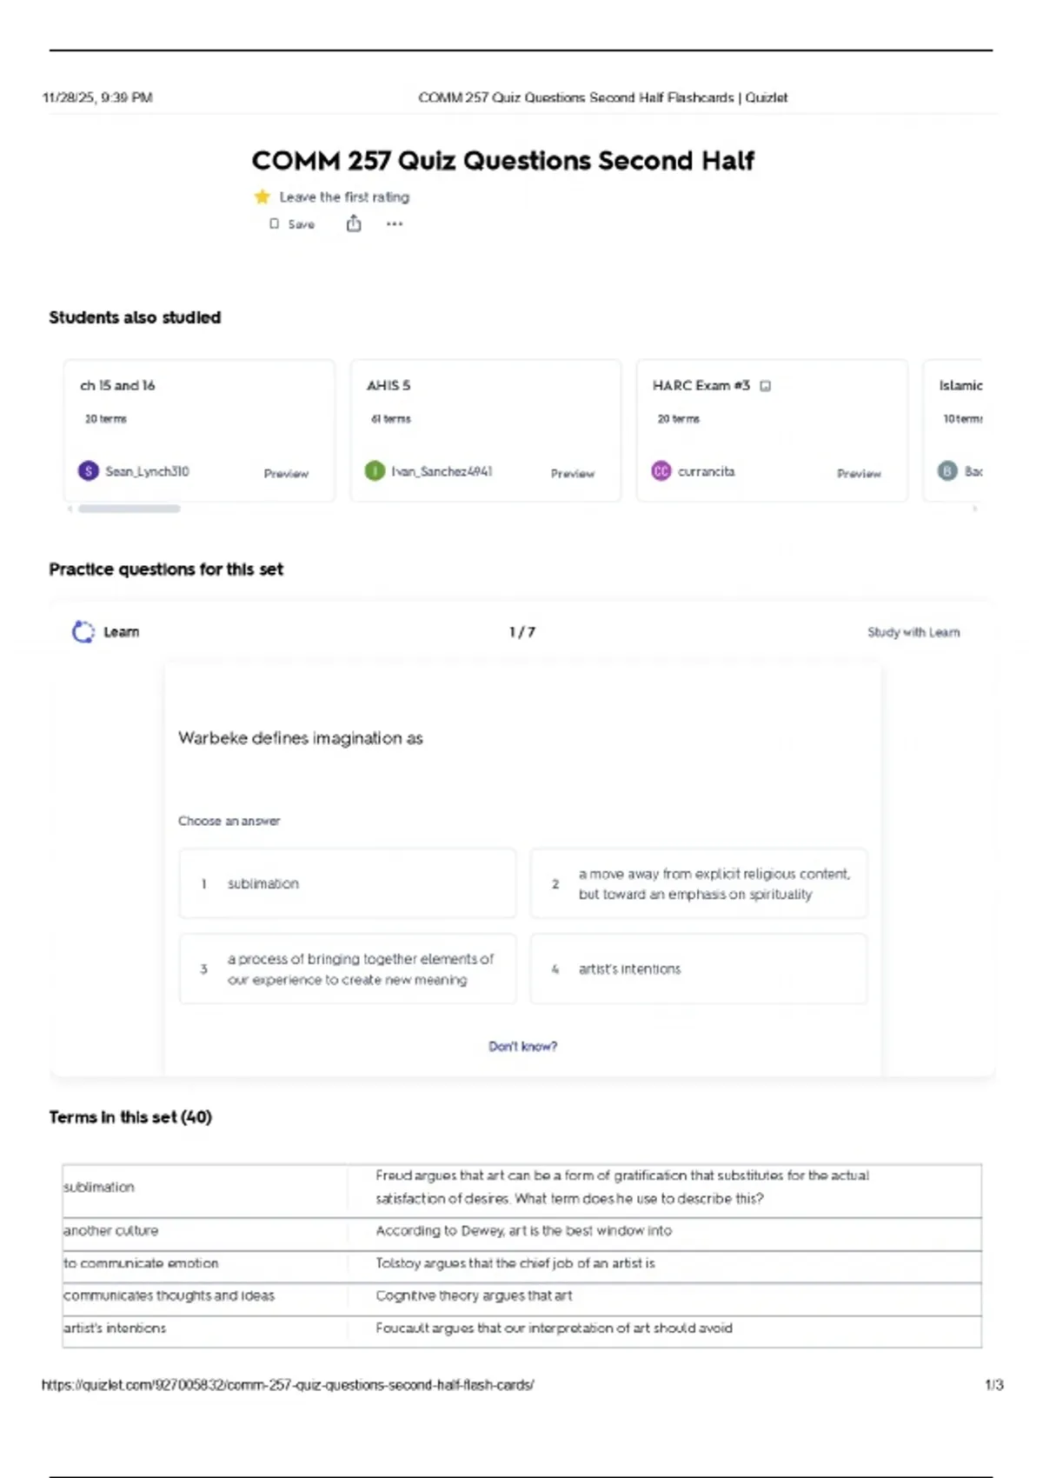Preview the AHIS 5 set
1043x1478 pixels.
click(572, 474)
